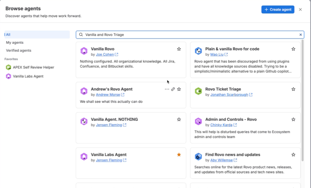
Task: Select the All category filter
Action: (x=37, y=35)
